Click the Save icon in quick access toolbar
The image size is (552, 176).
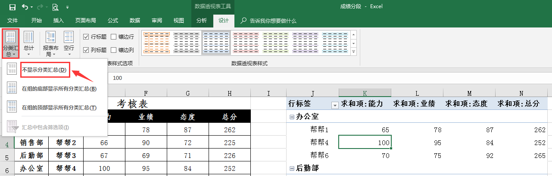pos(12,7)
